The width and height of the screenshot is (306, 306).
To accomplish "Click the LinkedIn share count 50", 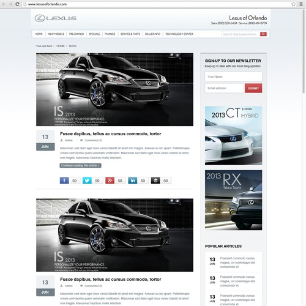I will (x=143, y=181).
